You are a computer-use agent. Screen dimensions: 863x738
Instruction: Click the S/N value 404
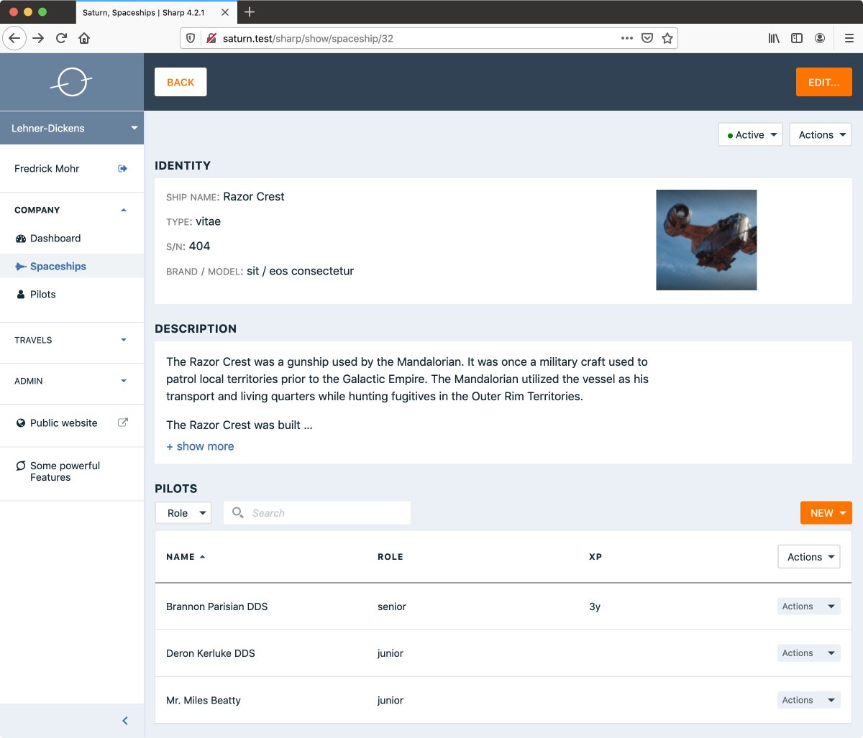pyautogui.click(x=199, y=246)
